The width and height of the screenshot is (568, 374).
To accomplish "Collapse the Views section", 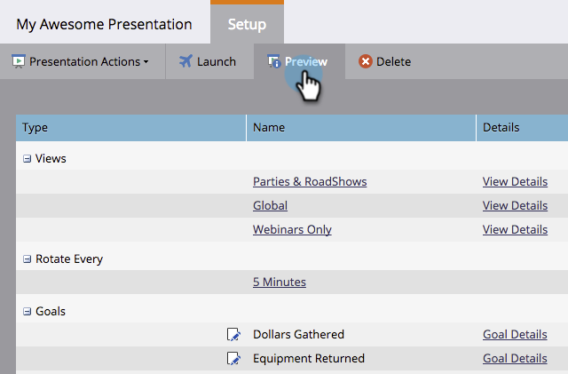I will 27,158.
